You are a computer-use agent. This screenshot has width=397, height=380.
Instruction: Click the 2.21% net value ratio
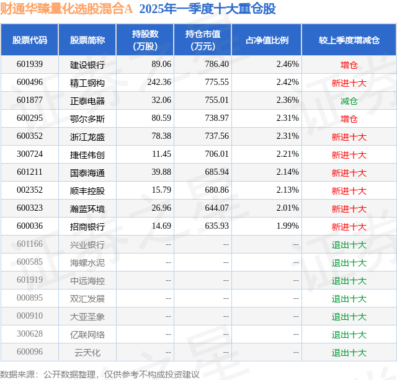pyautogui.click(x=287, y=154)
